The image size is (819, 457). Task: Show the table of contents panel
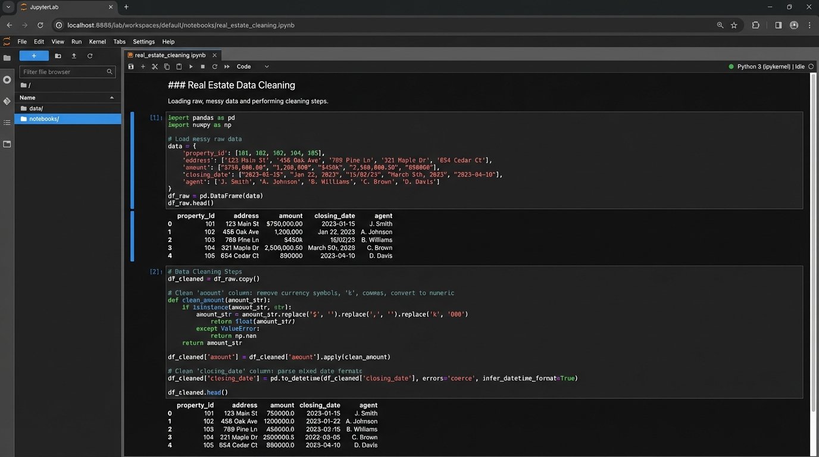tap(8, 122)
